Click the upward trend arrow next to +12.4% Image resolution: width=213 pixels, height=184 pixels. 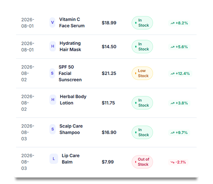pos(172,74)
